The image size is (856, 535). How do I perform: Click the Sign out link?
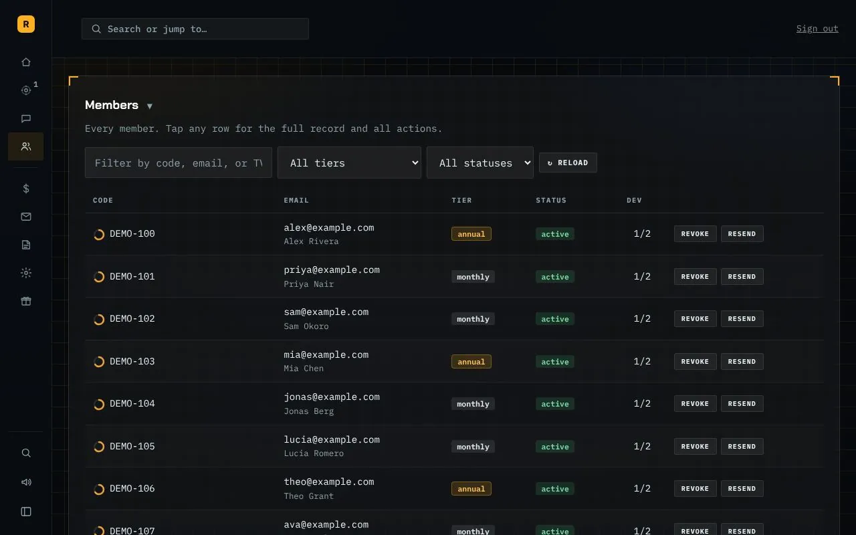(817, 29)
